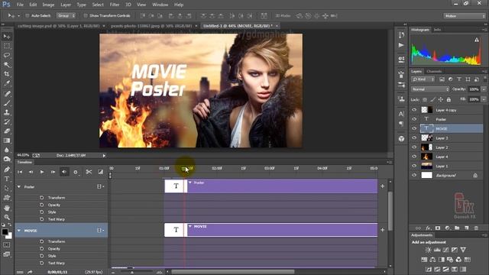Screen dimensions: 489x275
Task: Hide the MOVIE text layer
Action: pos(414,128)
